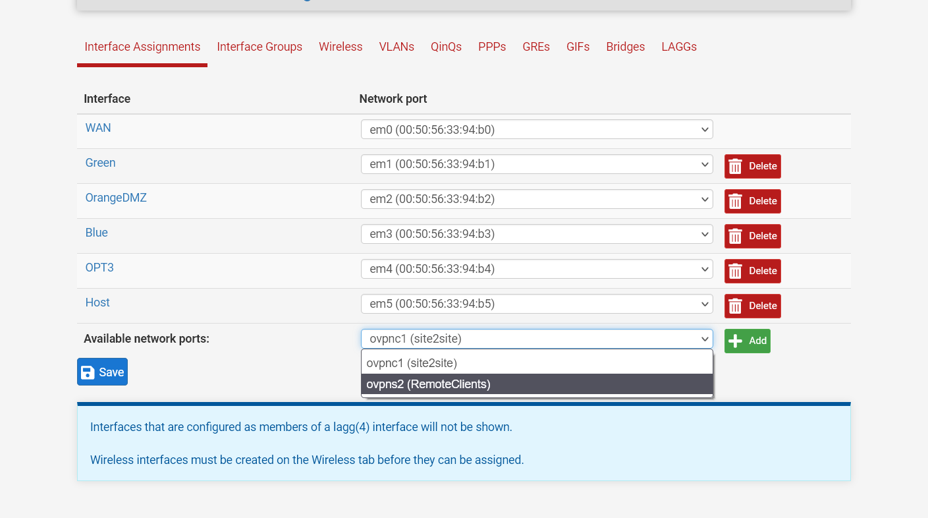Choose ovpnc1 (site2site) option in list
The height and width of the screenshot is (518, 928).
coord(412,363)
